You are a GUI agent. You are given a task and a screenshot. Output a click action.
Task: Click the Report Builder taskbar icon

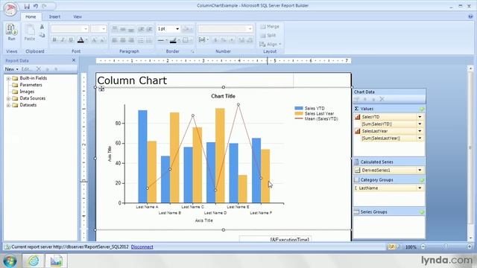pos(56,261)
